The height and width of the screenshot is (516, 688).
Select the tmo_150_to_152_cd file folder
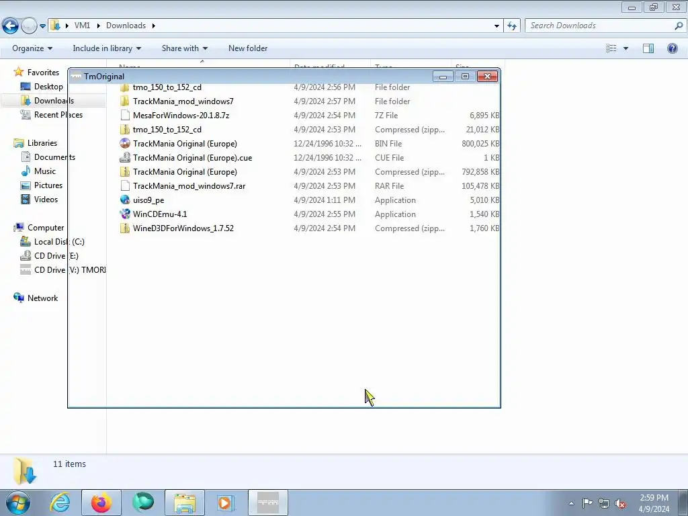point(167,87)
